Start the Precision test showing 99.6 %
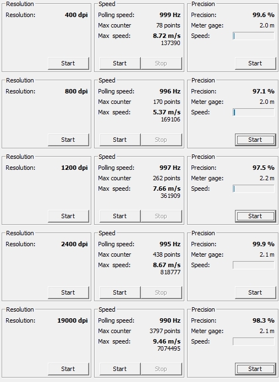This screenshot has width=279, height=382. (x=255, y=63)
